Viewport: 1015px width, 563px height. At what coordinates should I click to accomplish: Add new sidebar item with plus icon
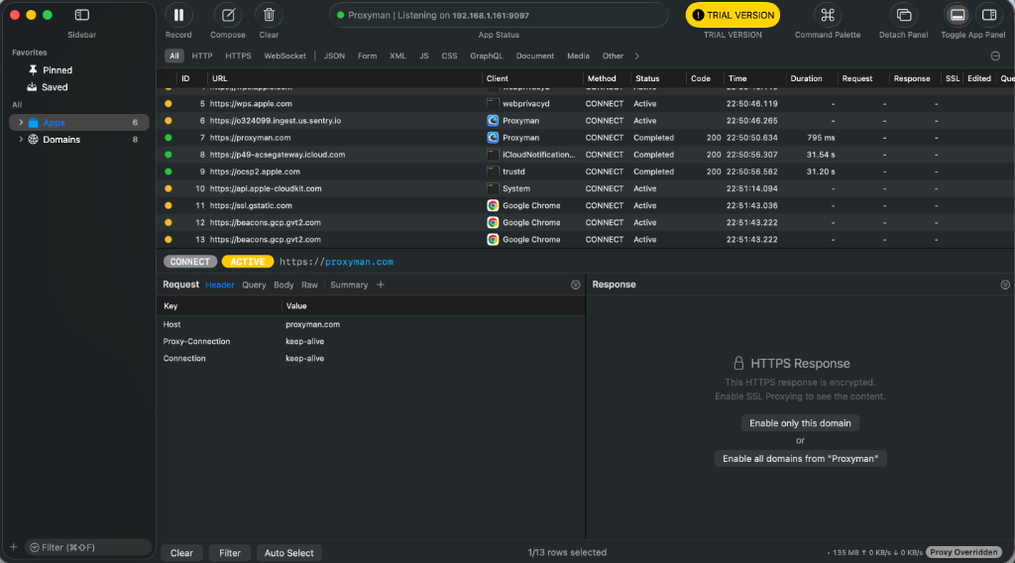click(13, 547)
